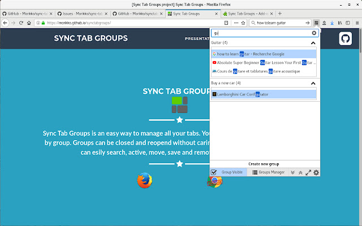Toggle the Group Visible checkbox
The image size is (362, 226).
(214, 172)
